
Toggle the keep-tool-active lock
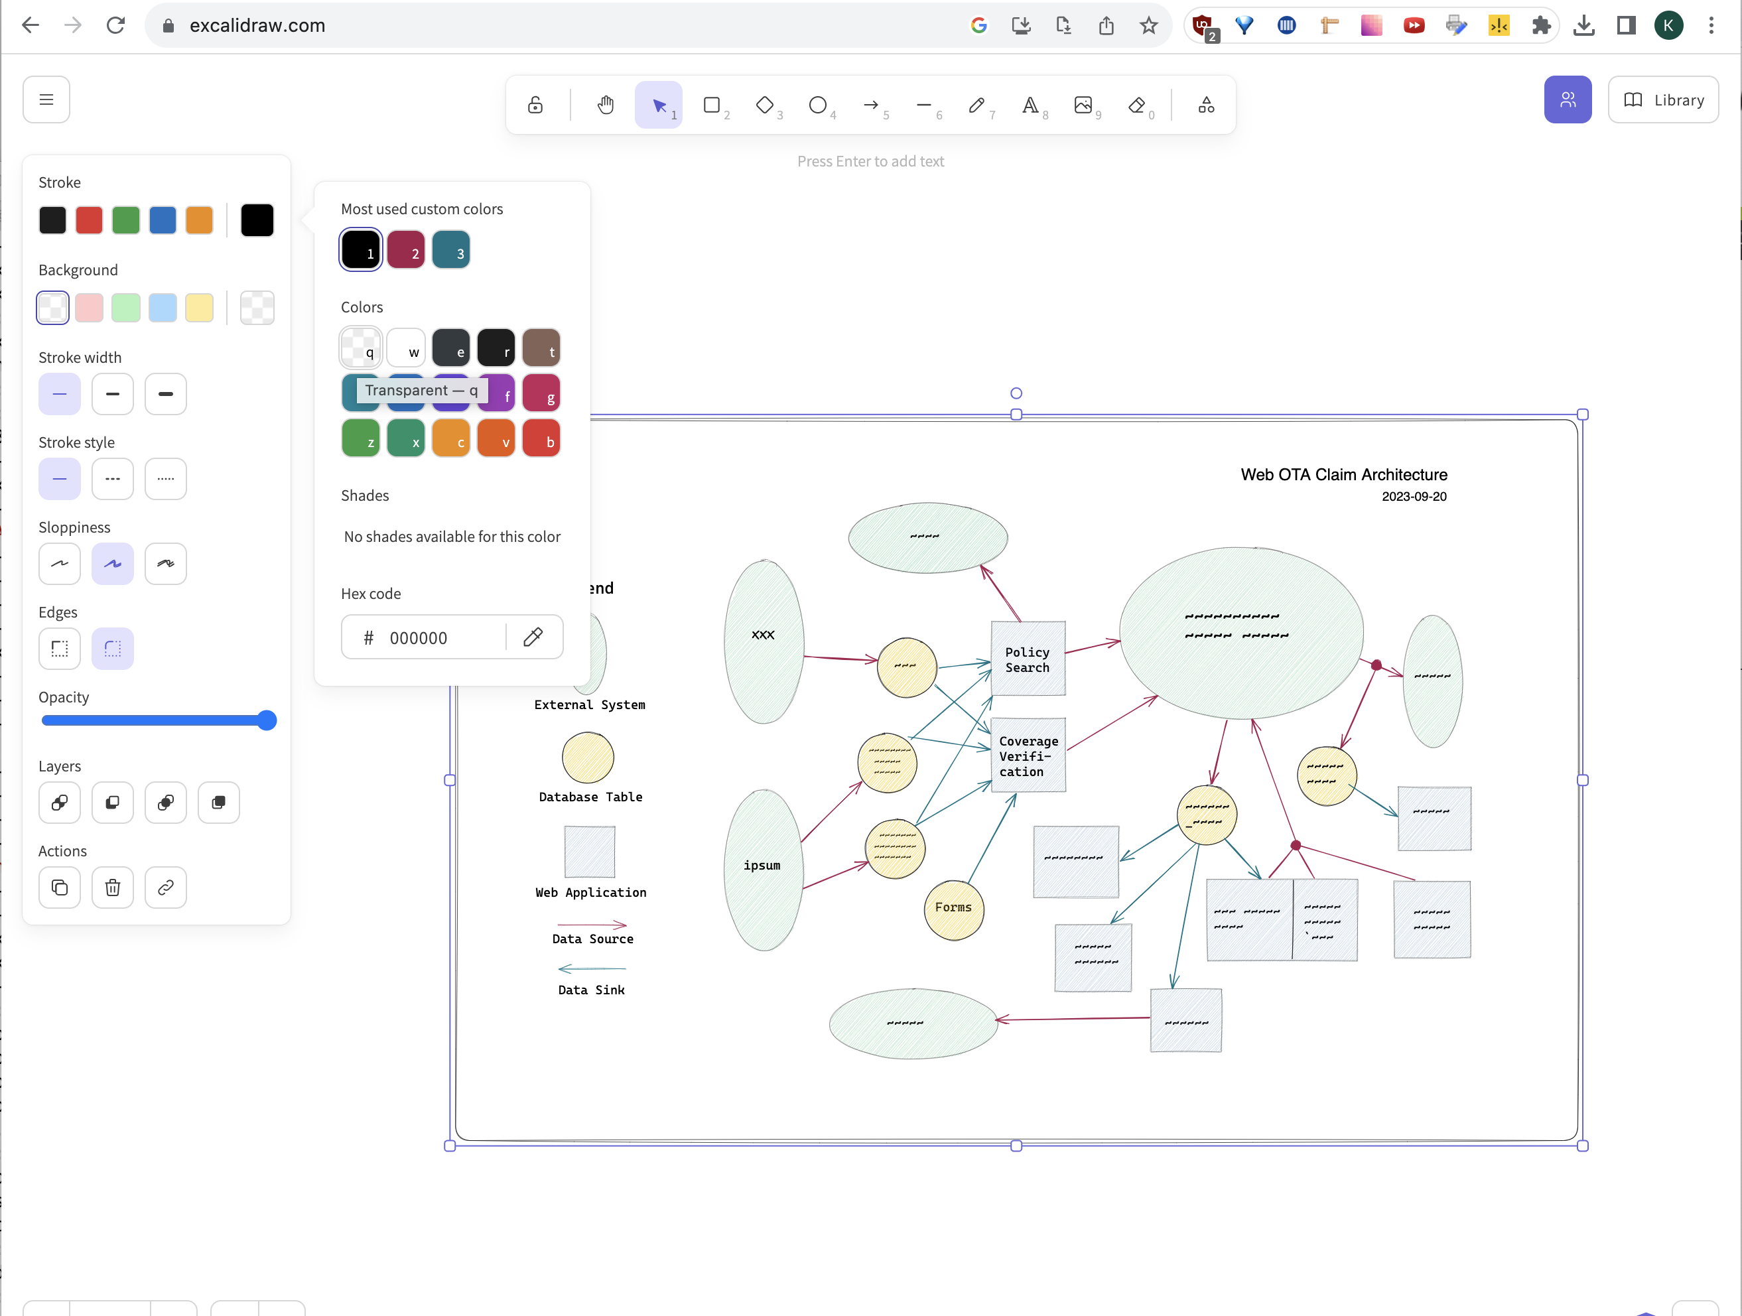(535, 105)
